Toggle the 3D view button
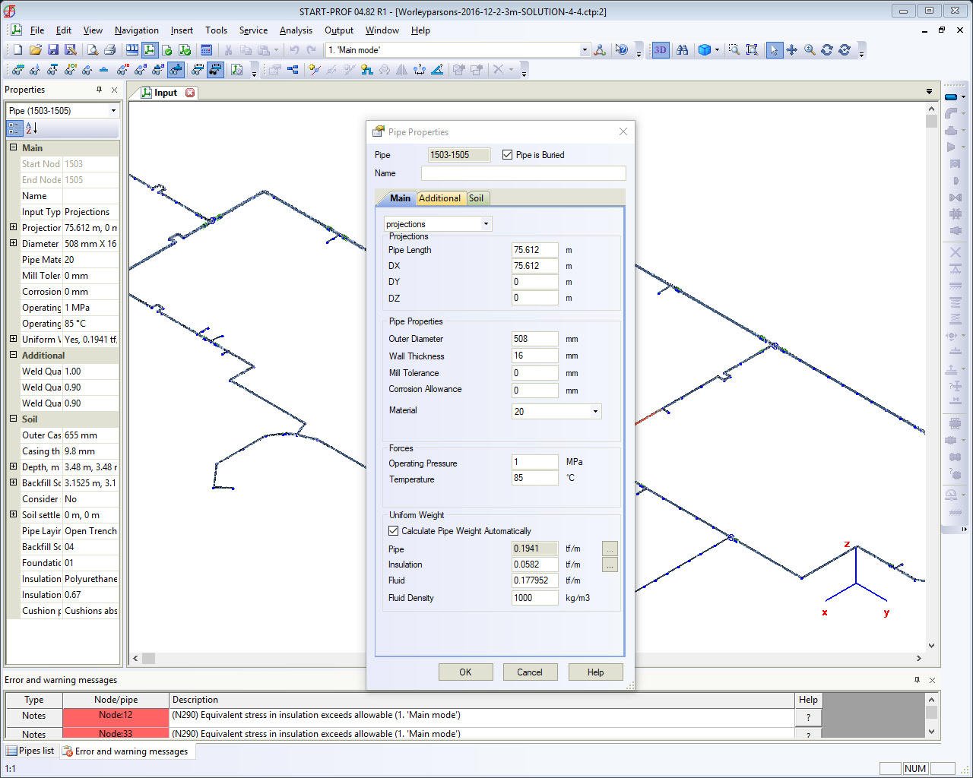This screenshot has width=973, height=778. point(660,50)
